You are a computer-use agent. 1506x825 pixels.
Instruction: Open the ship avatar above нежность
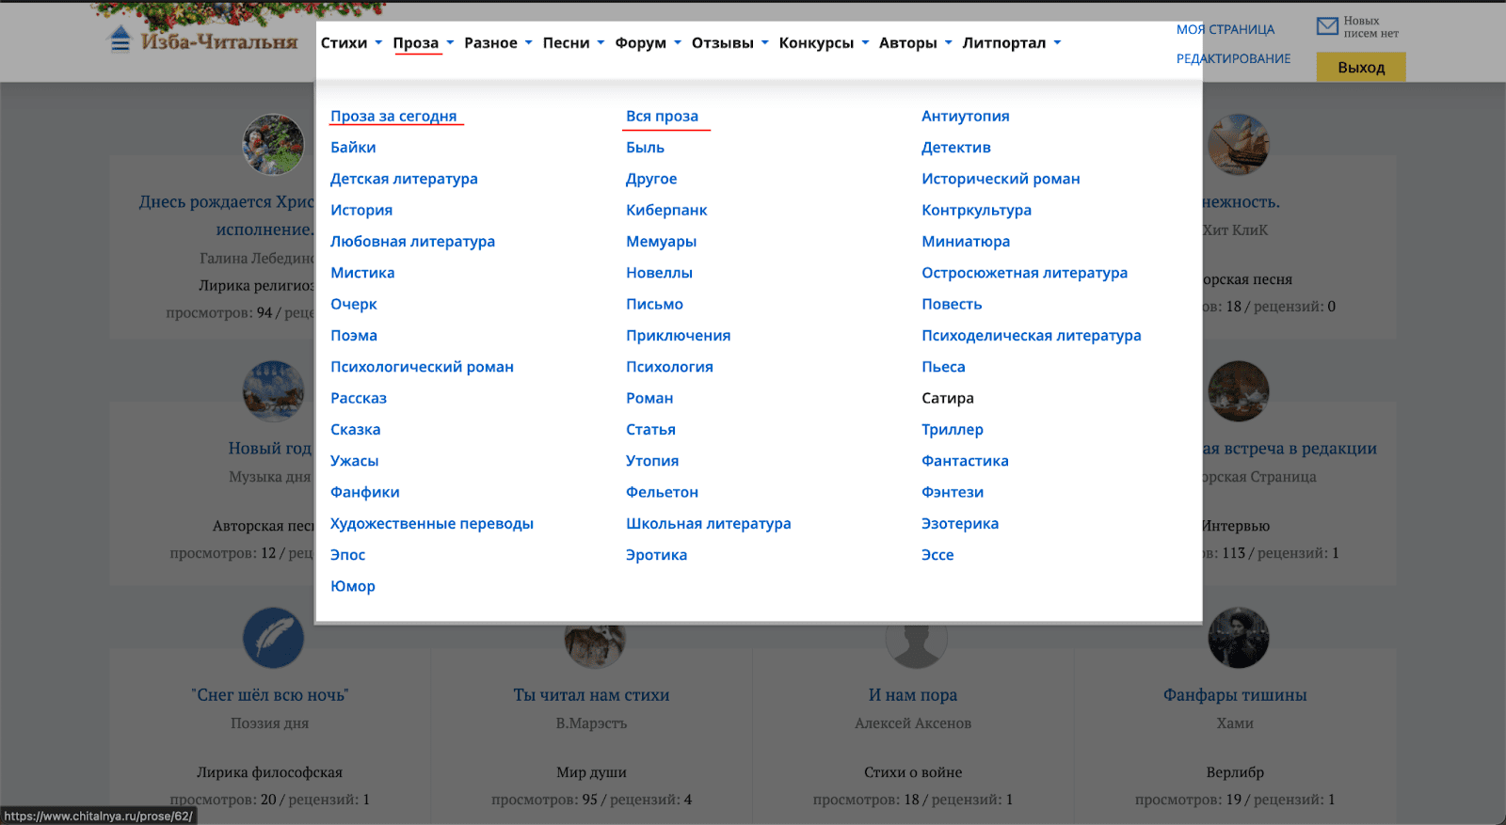coord(1239,145)
